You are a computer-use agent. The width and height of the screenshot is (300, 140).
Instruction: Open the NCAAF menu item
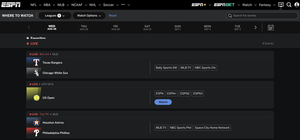[77, 5]
